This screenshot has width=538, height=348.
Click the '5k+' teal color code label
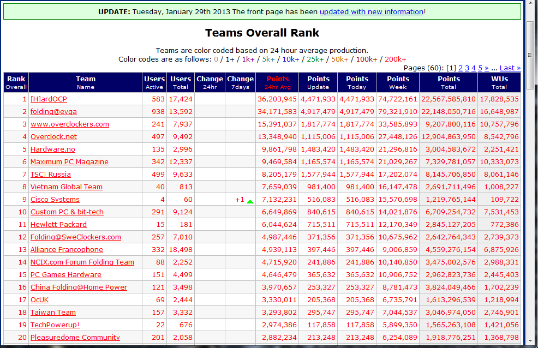click(x=268, y=59)
